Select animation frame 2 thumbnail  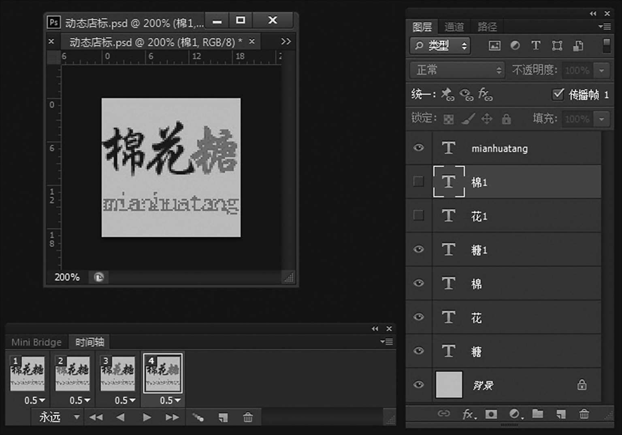coord(72,373)
